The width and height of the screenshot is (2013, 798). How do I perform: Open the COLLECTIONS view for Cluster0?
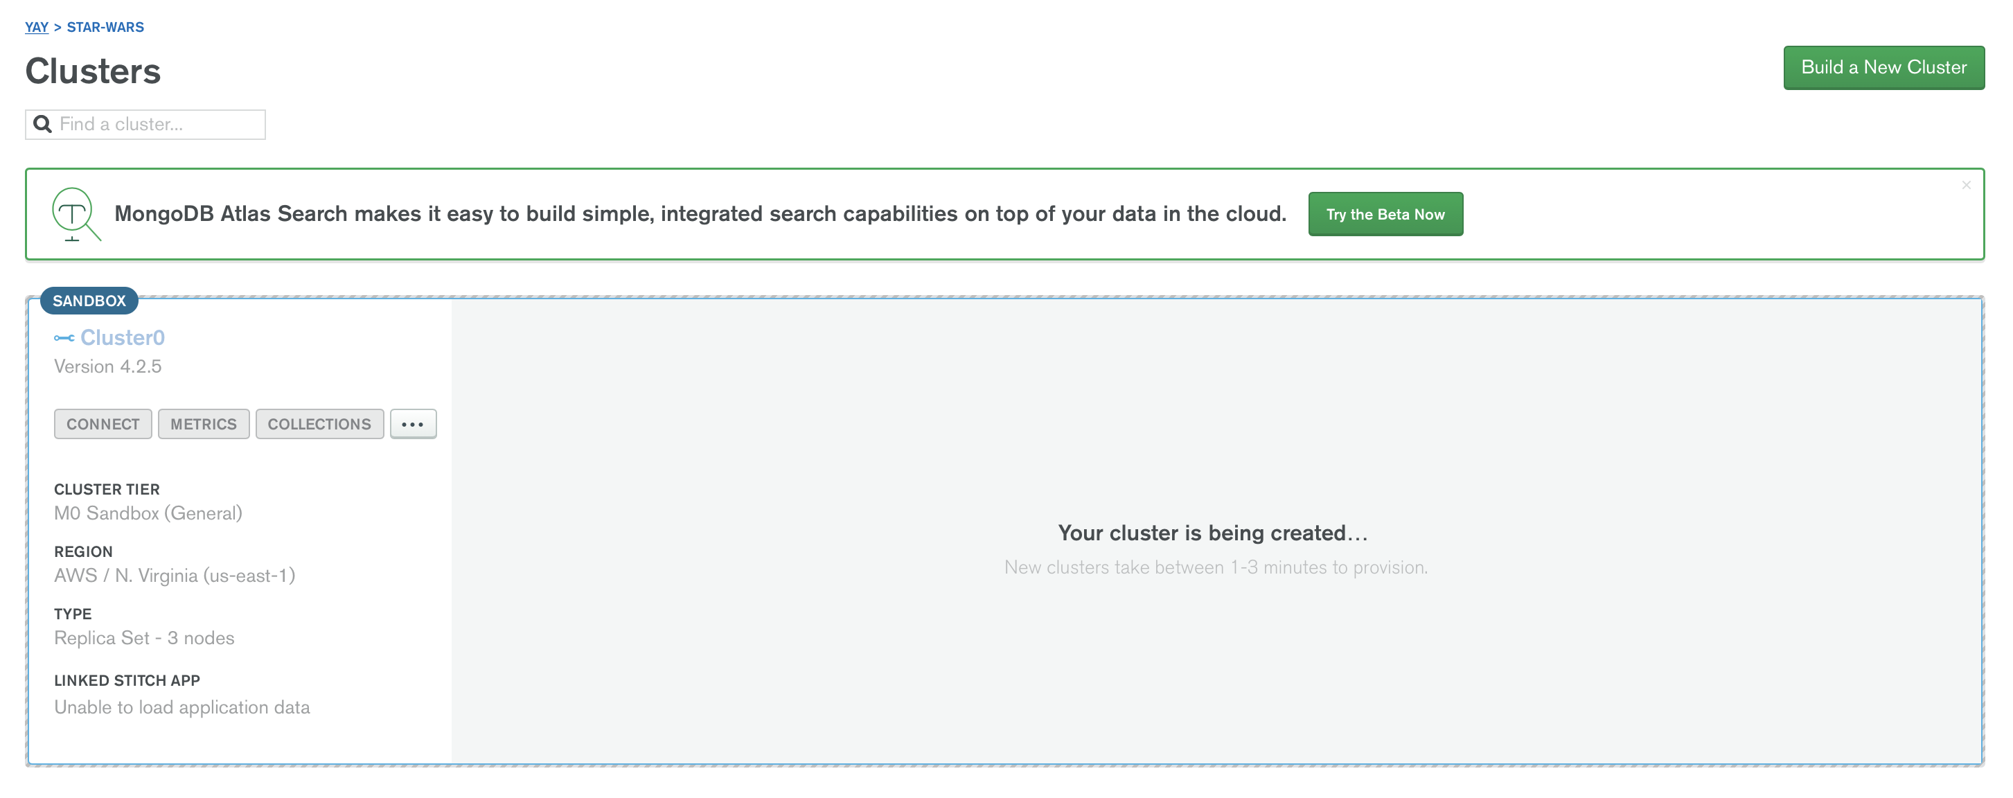(319, 423)
